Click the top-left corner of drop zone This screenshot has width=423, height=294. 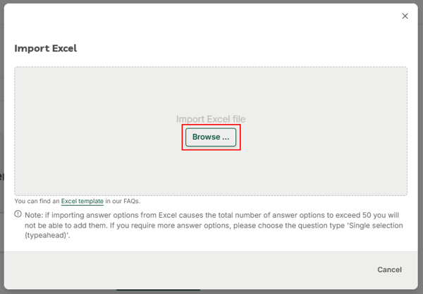(x=16, y=68)
